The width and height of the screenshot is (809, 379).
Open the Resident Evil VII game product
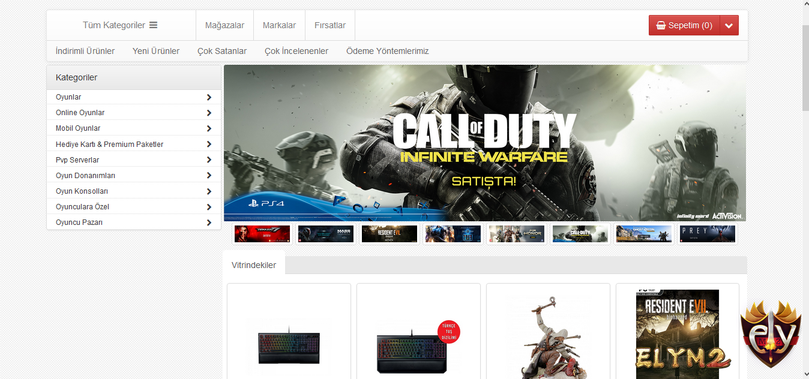pos(678,331)
